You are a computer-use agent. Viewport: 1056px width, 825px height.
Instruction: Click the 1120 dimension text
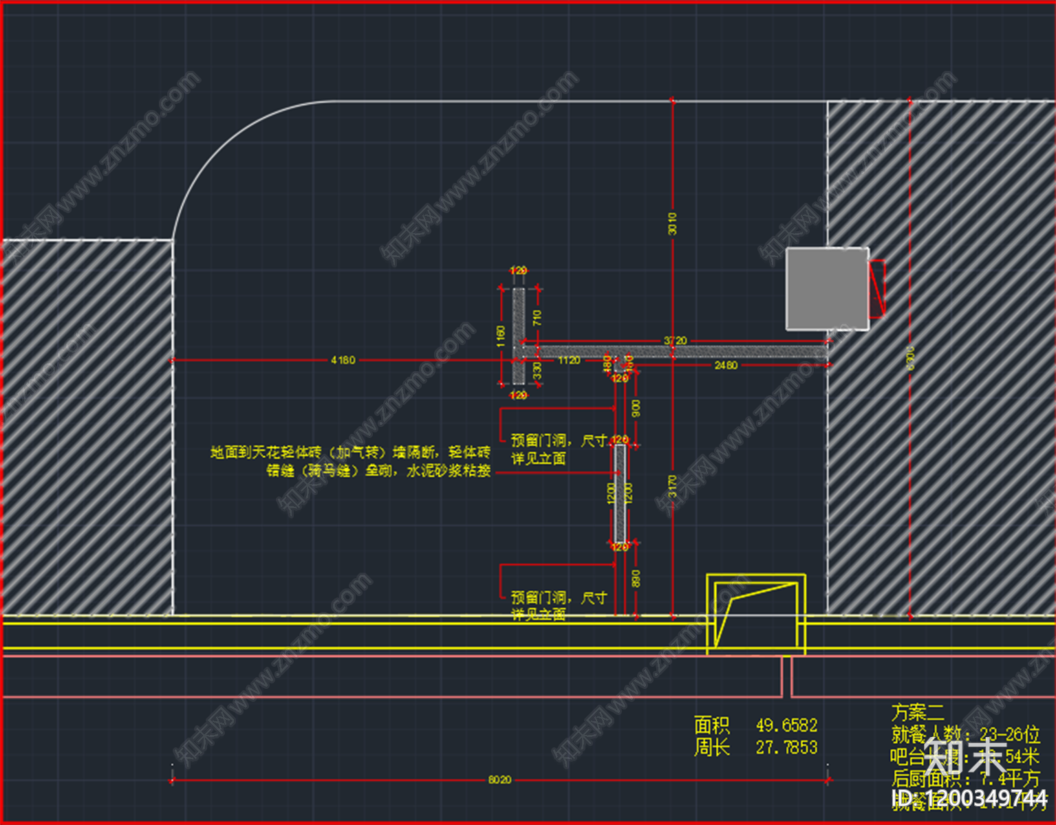tap(569, 360)
